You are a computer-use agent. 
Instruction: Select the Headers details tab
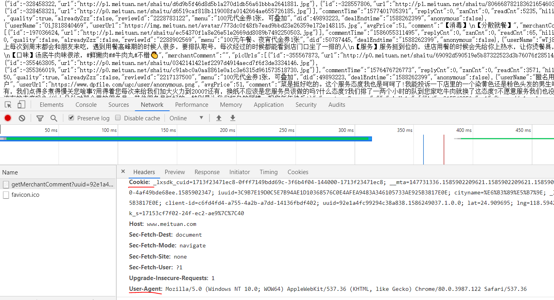(144, 172)
